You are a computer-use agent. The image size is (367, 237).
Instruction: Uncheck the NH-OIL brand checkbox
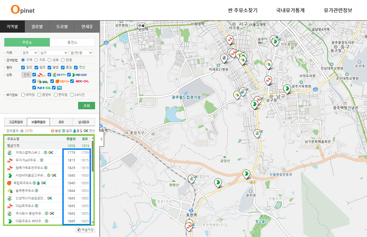point(34,88)
